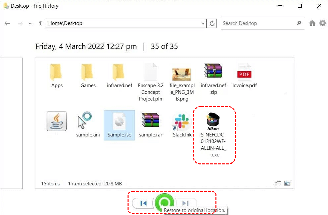Viewport: 328px width, 215px height.
Task: Select the Nikon S-NEFCDC exe file
Action: tap(213, 135)
